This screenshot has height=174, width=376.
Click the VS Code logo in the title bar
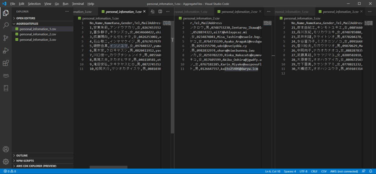point(4,4)
